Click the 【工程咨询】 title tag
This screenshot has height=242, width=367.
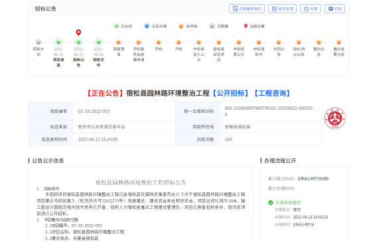pyautogui.click(x=272, y=93)
